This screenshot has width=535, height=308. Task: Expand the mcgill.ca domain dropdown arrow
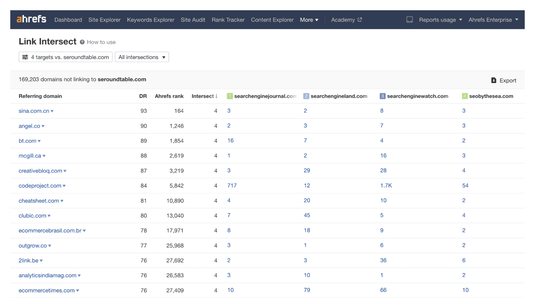tap(44, 156)
